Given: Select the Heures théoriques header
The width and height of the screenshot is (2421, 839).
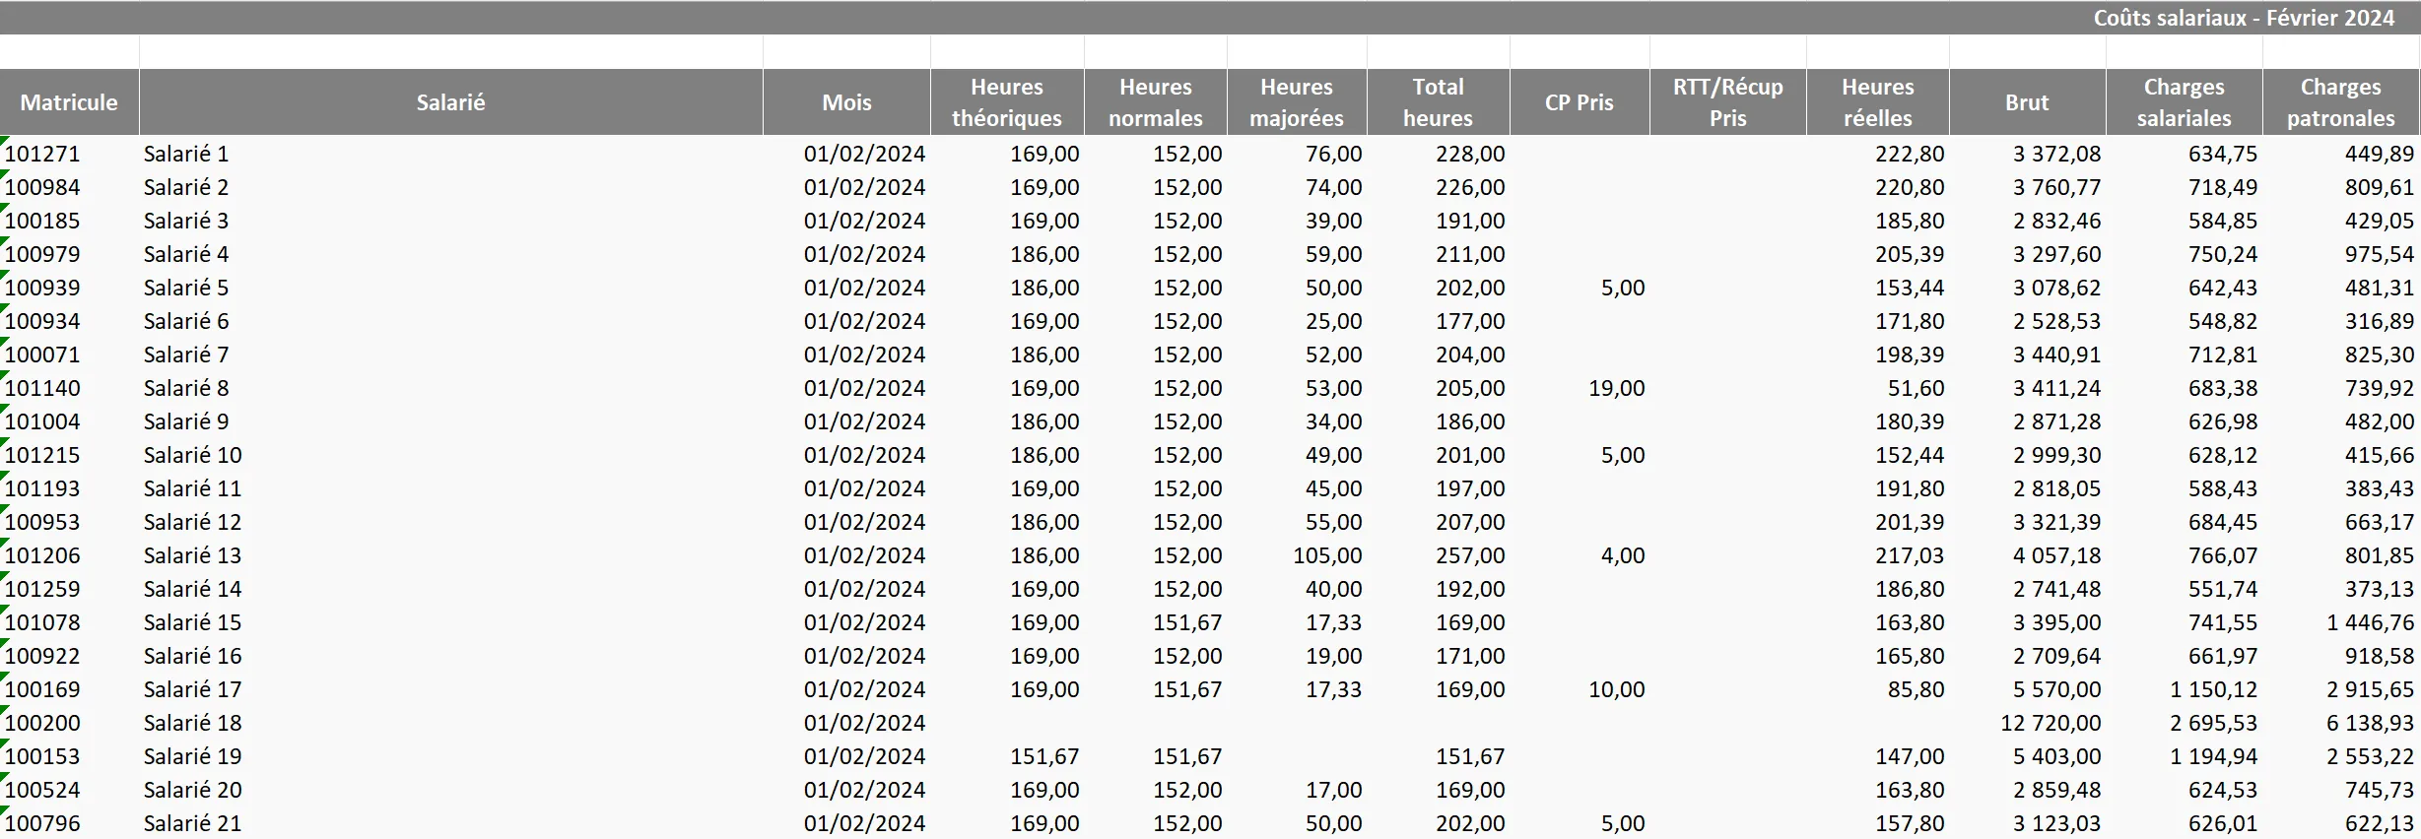Looking at the screenshot, I should click(1007, 102).
